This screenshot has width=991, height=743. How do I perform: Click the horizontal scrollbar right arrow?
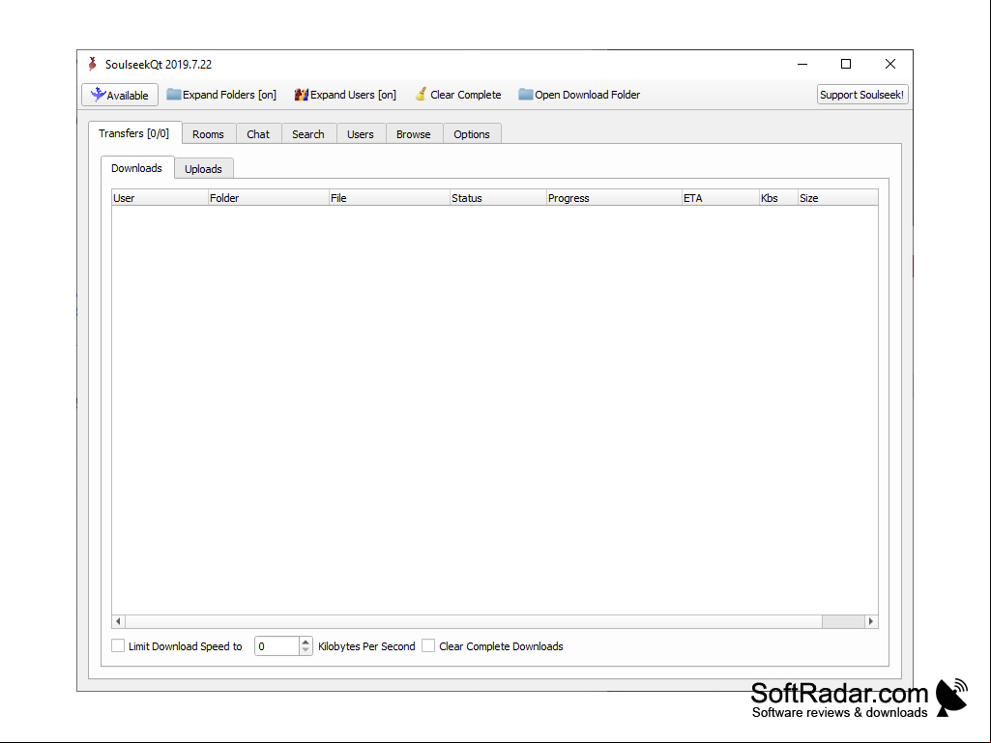pyautogui.click(x=871, y=621)
